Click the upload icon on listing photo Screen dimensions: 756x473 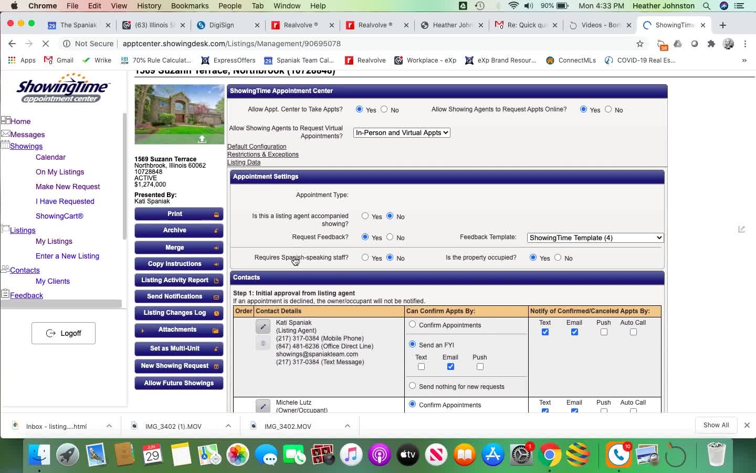(x=202, y=139)
